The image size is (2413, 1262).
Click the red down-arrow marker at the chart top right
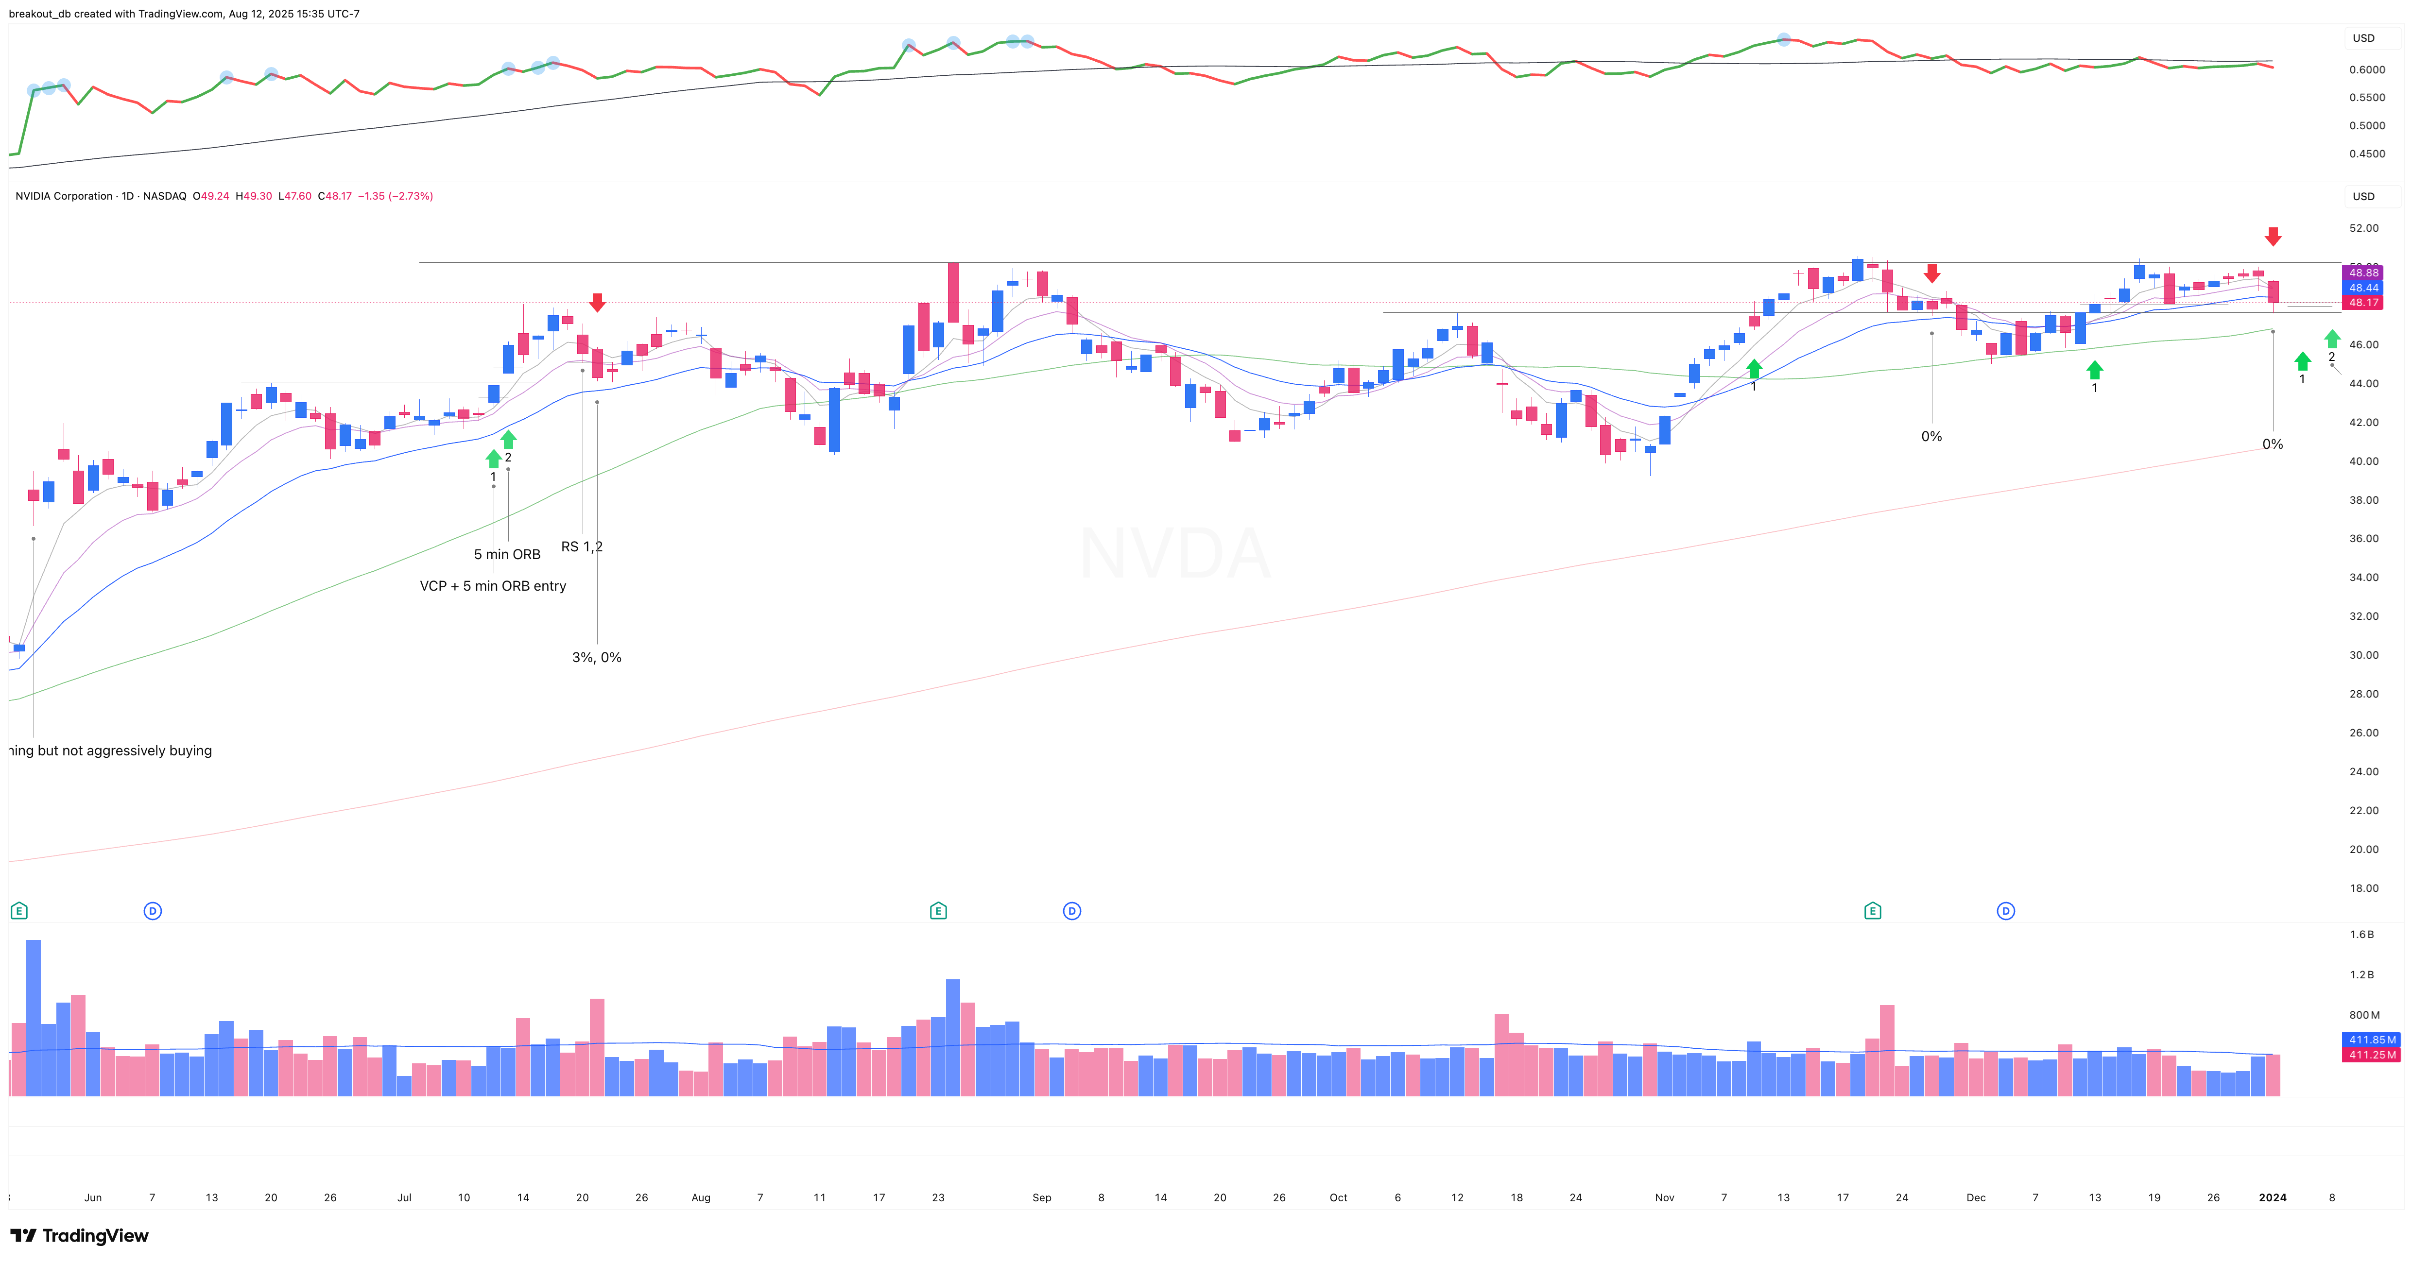pos(2274,237)
